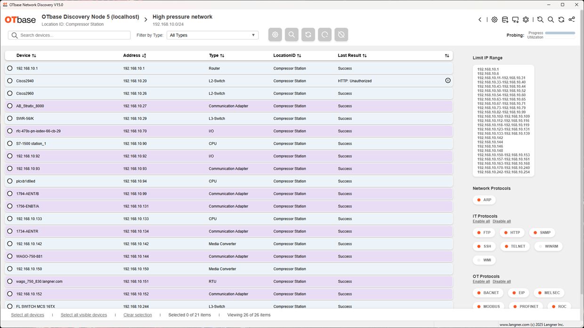The image size is (584, 328).
Task: Click Select all visible devices link
Action: pyautogui.click(x=84, y=315)
